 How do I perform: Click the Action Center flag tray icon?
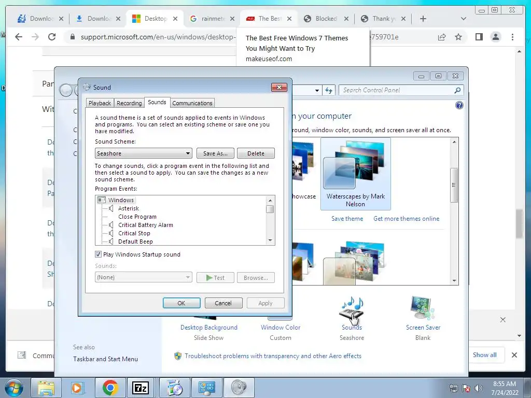coord(466,388)
